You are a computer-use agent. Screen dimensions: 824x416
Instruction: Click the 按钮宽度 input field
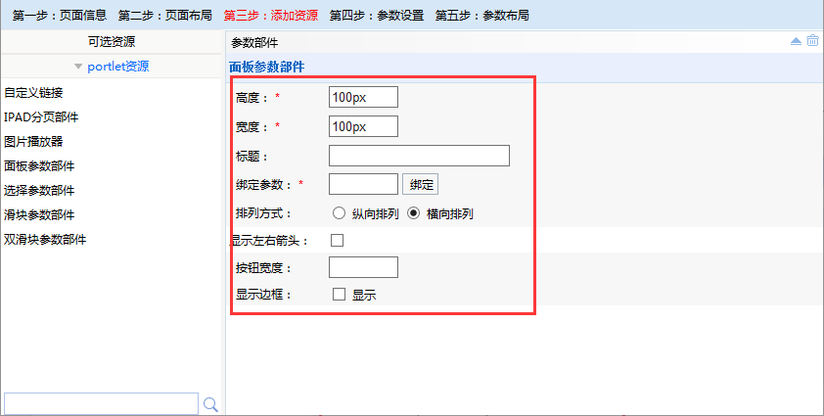tap(363, 267)
